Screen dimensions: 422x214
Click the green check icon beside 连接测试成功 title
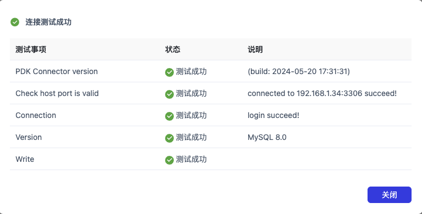(15, 22)
